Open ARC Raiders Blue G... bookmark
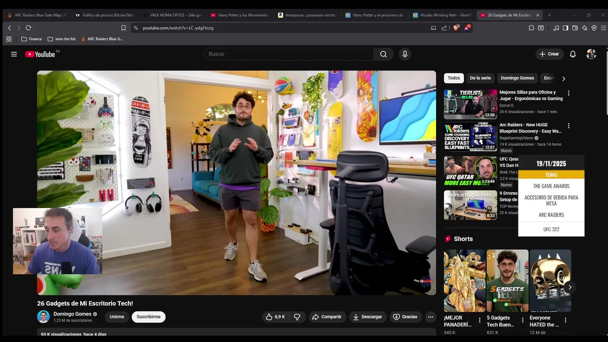 [x=102, y=39]
